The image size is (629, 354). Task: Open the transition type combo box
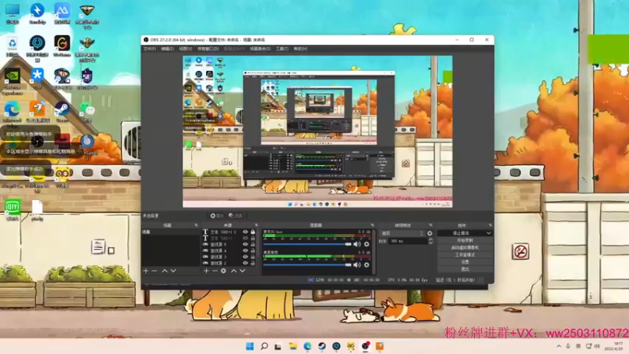403,233
